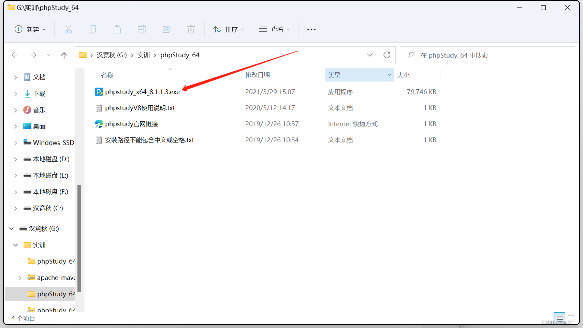This screenshot has width=583, height=328.
Task: Click the Share icon in toolbar
Action: pyautogui.click(x=166, y=29)
